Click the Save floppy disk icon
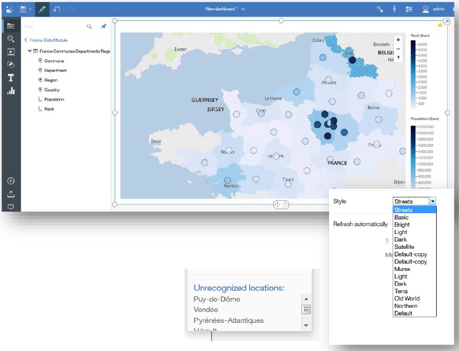The height and width of the screenshot is (351, 459). [23, 9]
